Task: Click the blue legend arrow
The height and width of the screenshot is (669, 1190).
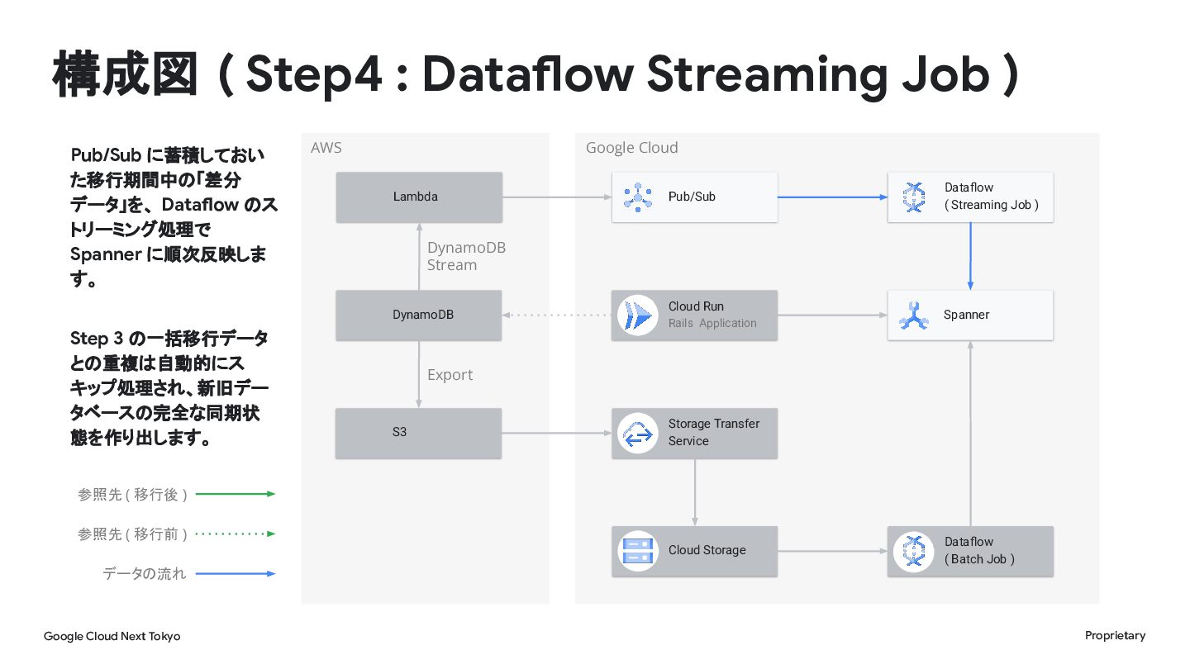Action: 236,573
